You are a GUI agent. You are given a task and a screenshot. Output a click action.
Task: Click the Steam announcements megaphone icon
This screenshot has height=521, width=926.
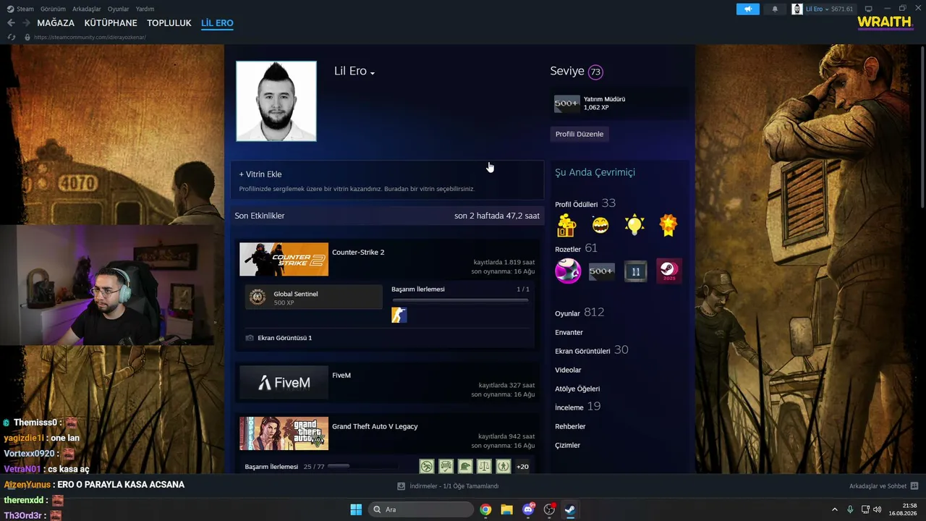748,9
